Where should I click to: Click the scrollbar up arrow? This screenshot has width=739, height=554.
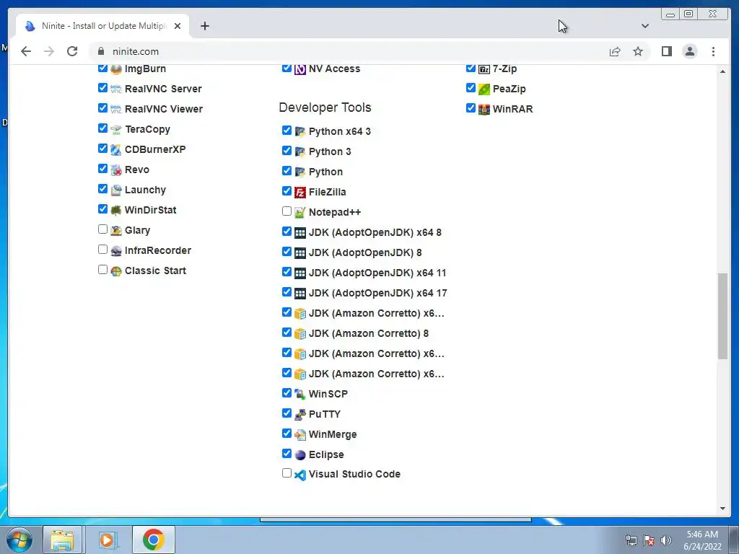coord(722,71)
